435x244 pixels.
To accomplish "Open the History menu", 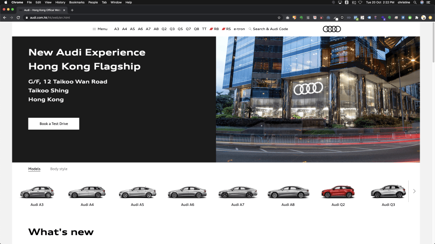I will (60, 2).
